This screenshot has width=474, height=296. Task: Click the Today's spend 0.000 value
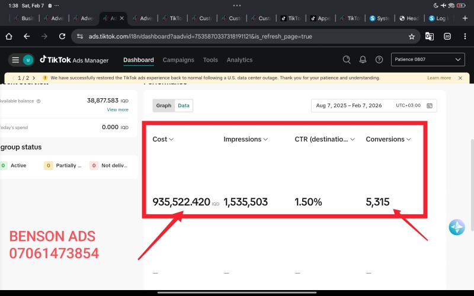point(115,127)
